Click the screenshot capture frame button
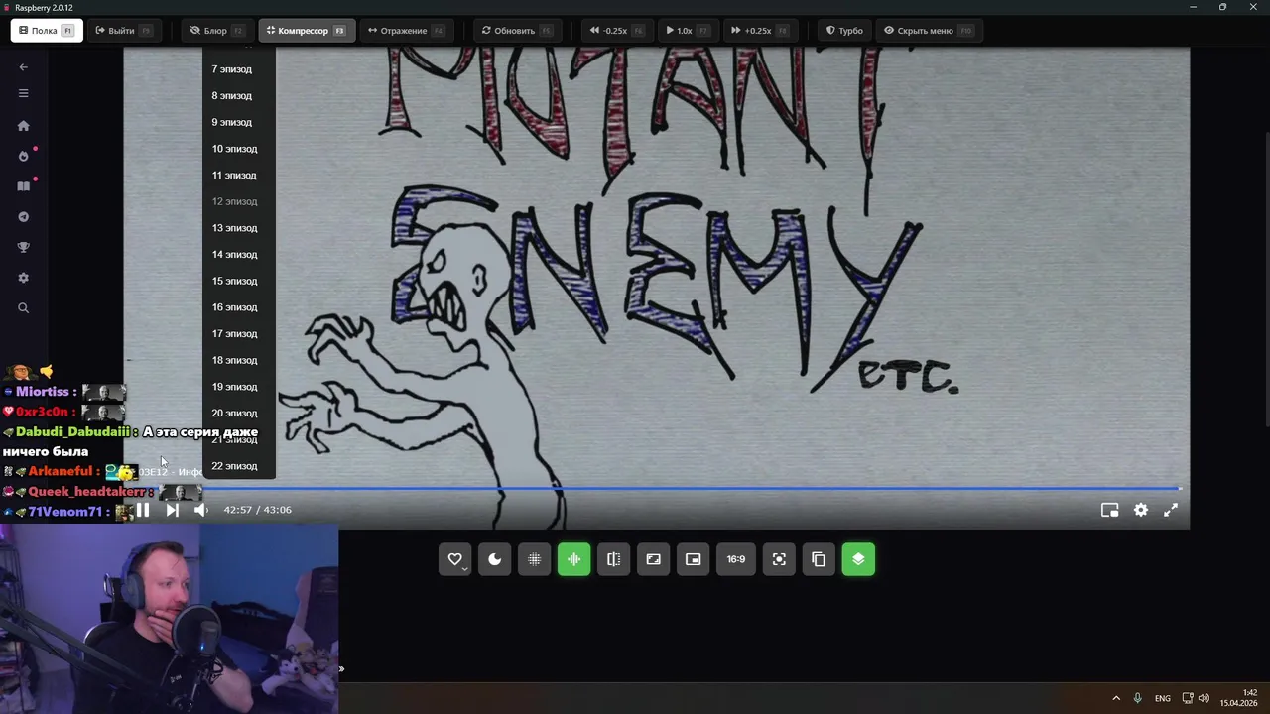The image size is (1270, 714). (x=779, y=559)
